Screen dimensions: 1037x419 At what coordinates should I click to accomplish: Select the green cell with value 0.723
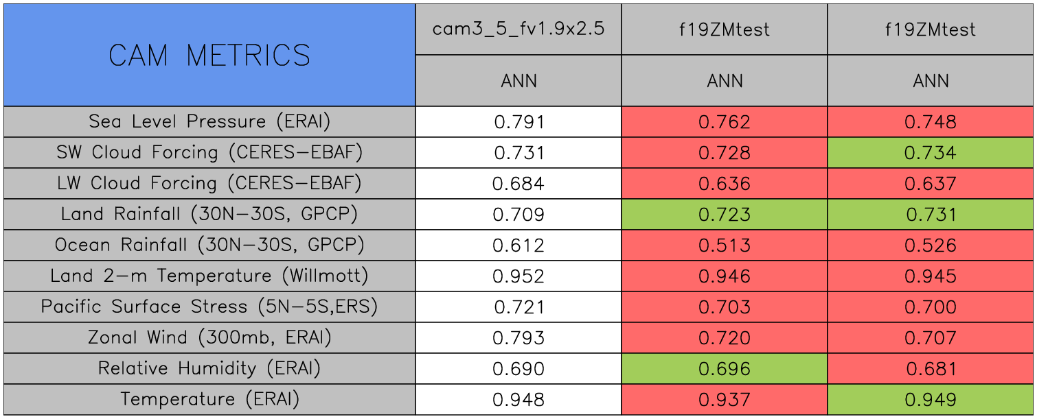point(725,215)
